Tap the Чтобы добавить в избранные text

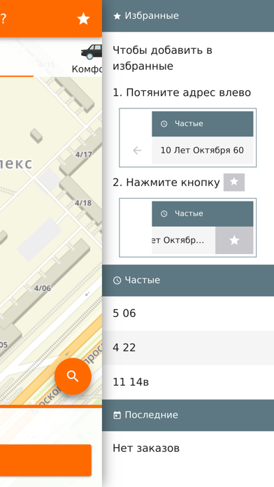[162, 58]
